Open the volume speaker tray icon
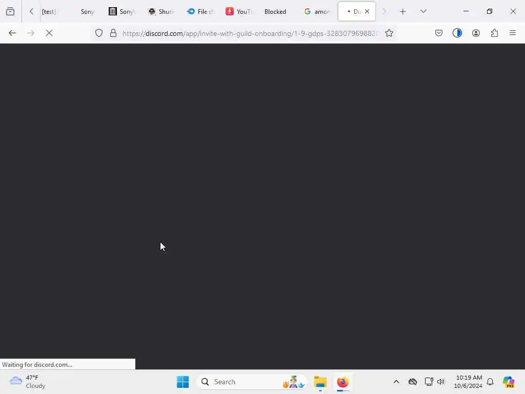Screen dimensions: 525x394 pyautogui.click(x=440, y=382)
